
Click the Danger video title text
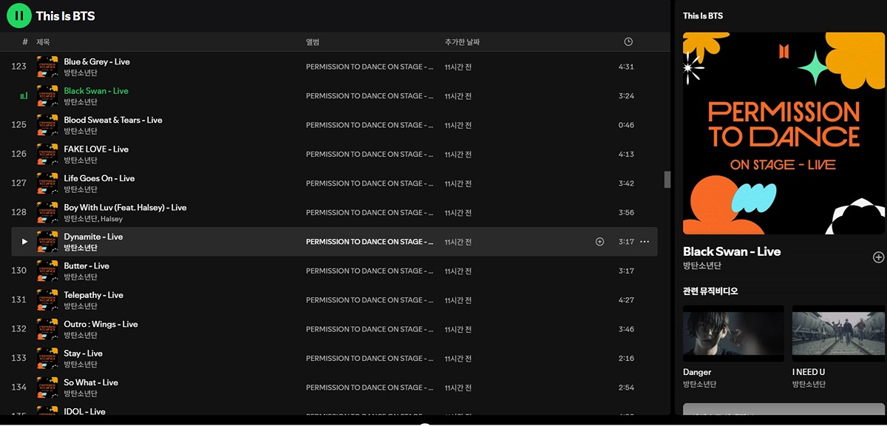coord(697,372)
